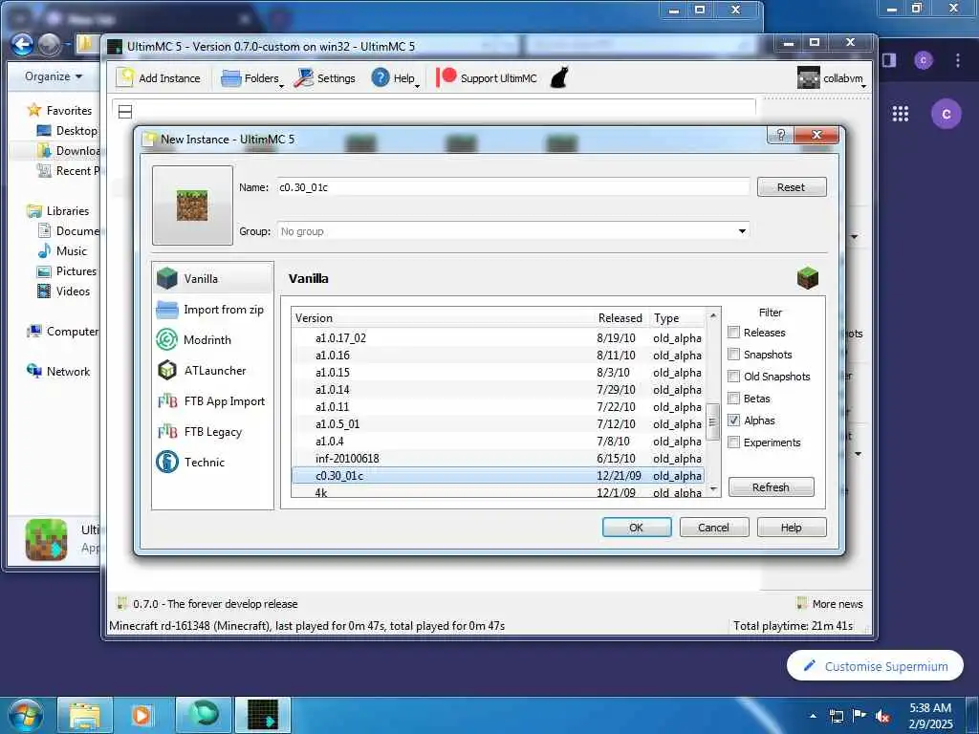
Task: Click version list scrollbar up arrow
Action: click(713, 315)
